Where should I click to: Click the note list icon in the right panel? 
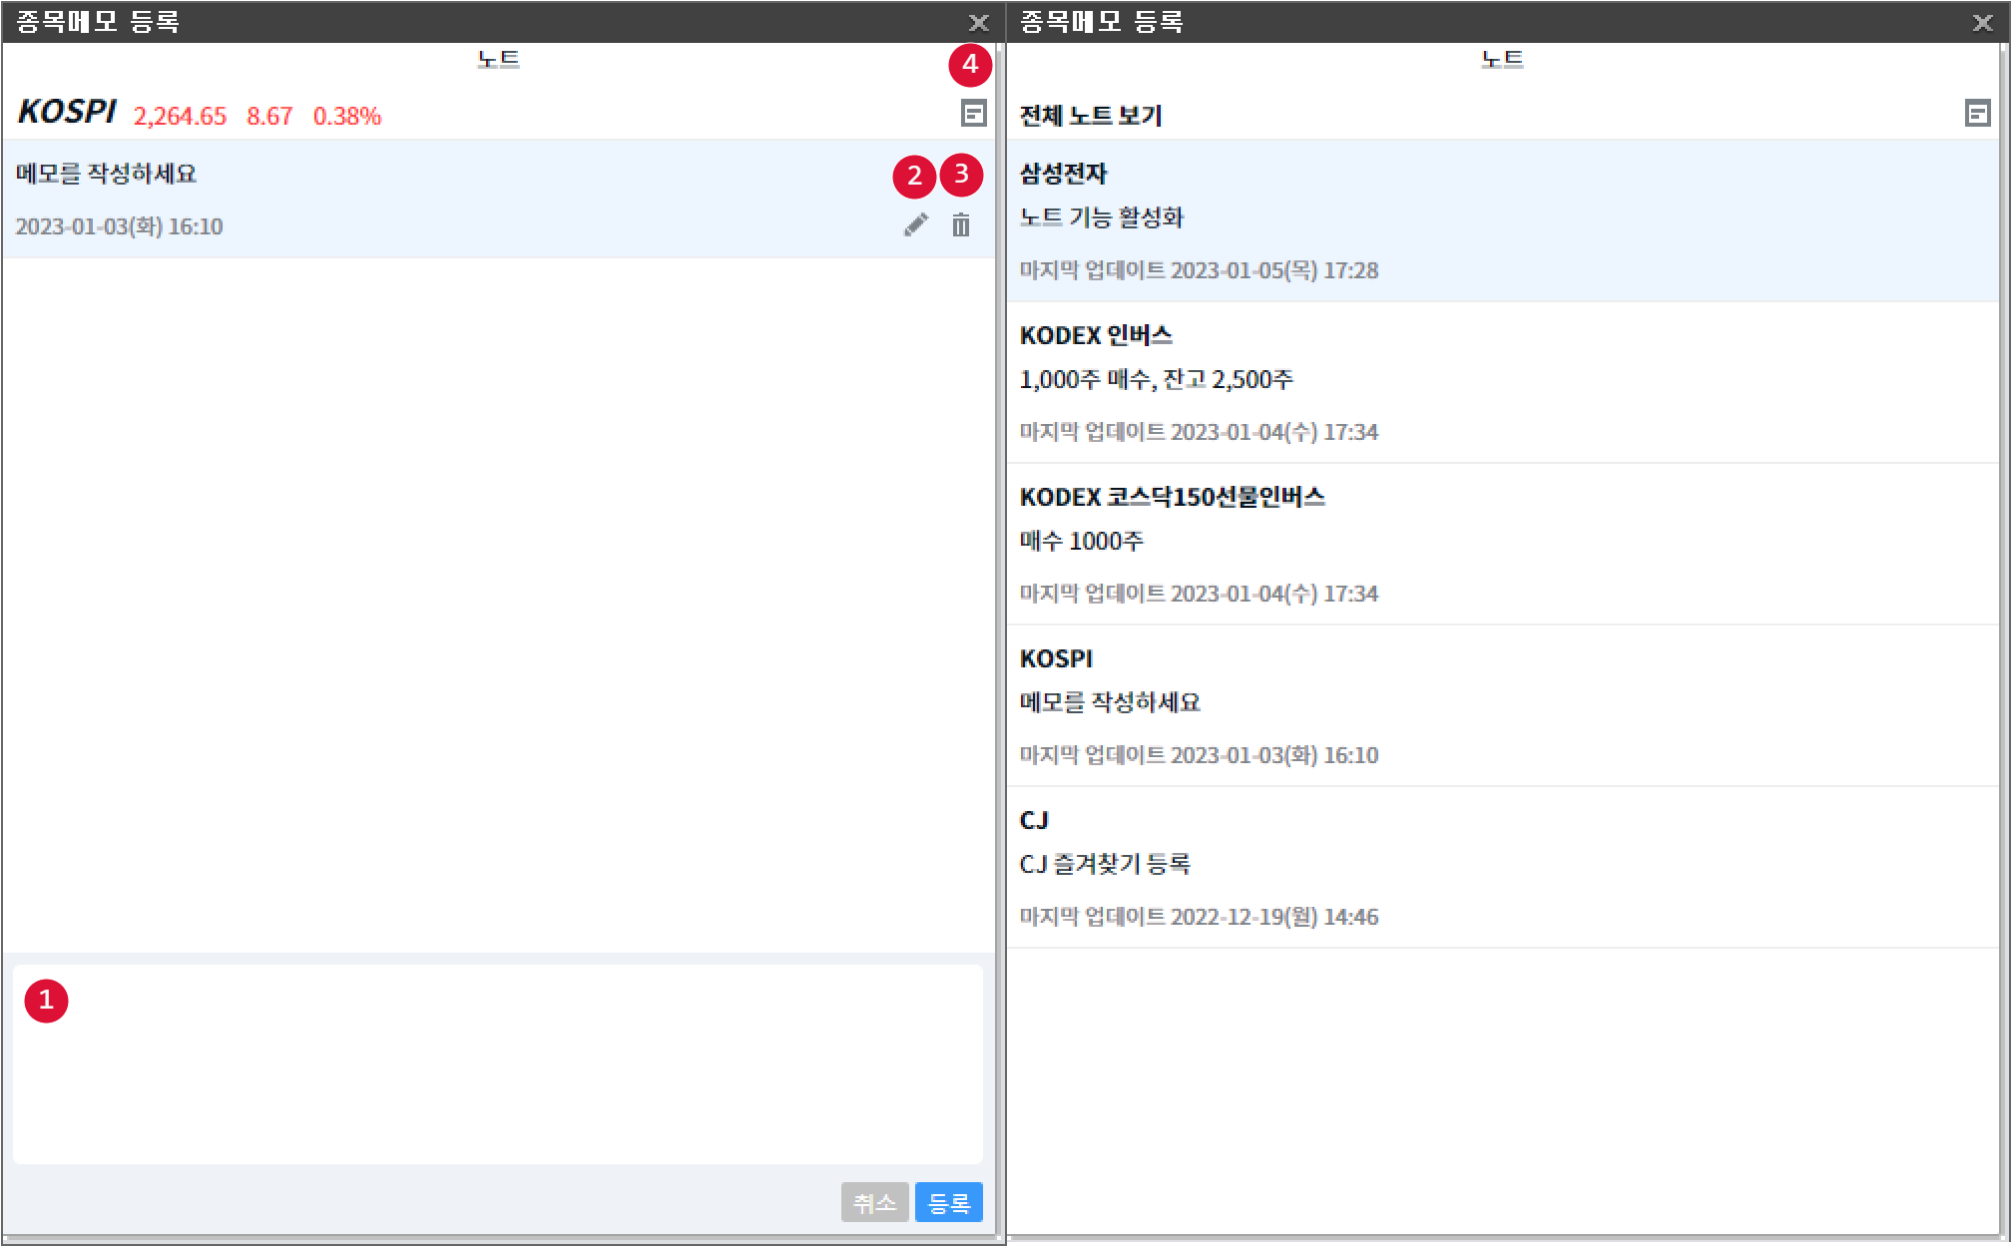(1977, 114)
